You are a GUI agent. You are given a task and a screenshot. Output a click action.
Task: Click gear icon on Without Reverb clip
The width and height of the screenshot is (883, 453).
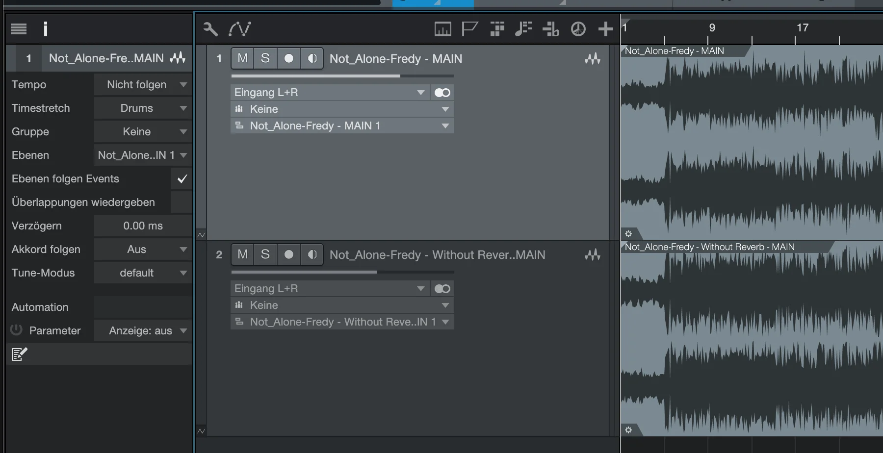628,430
